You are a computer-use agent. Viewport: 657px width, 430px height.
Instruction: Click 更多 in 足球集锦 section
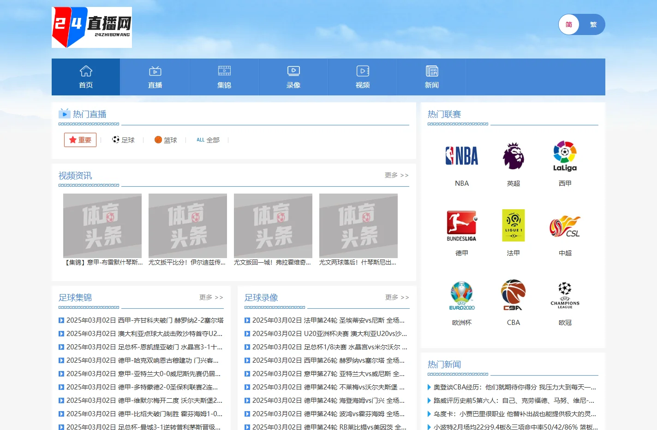[x=211, y=297]
